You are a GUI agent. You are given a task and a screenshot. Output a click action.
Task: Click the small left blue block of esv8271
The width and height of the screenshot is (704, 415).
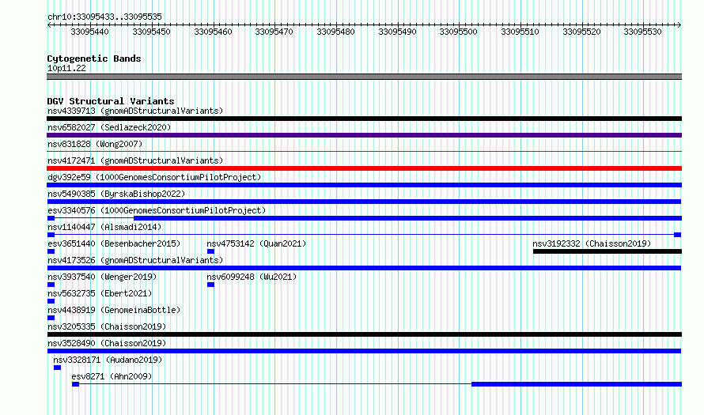[x=75, y=384]
